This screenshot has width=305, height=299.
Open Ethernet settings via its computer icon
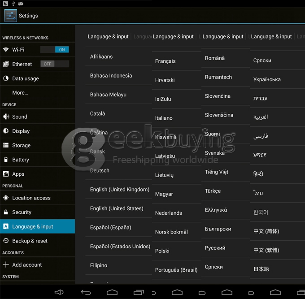click(x=6, y=64)
